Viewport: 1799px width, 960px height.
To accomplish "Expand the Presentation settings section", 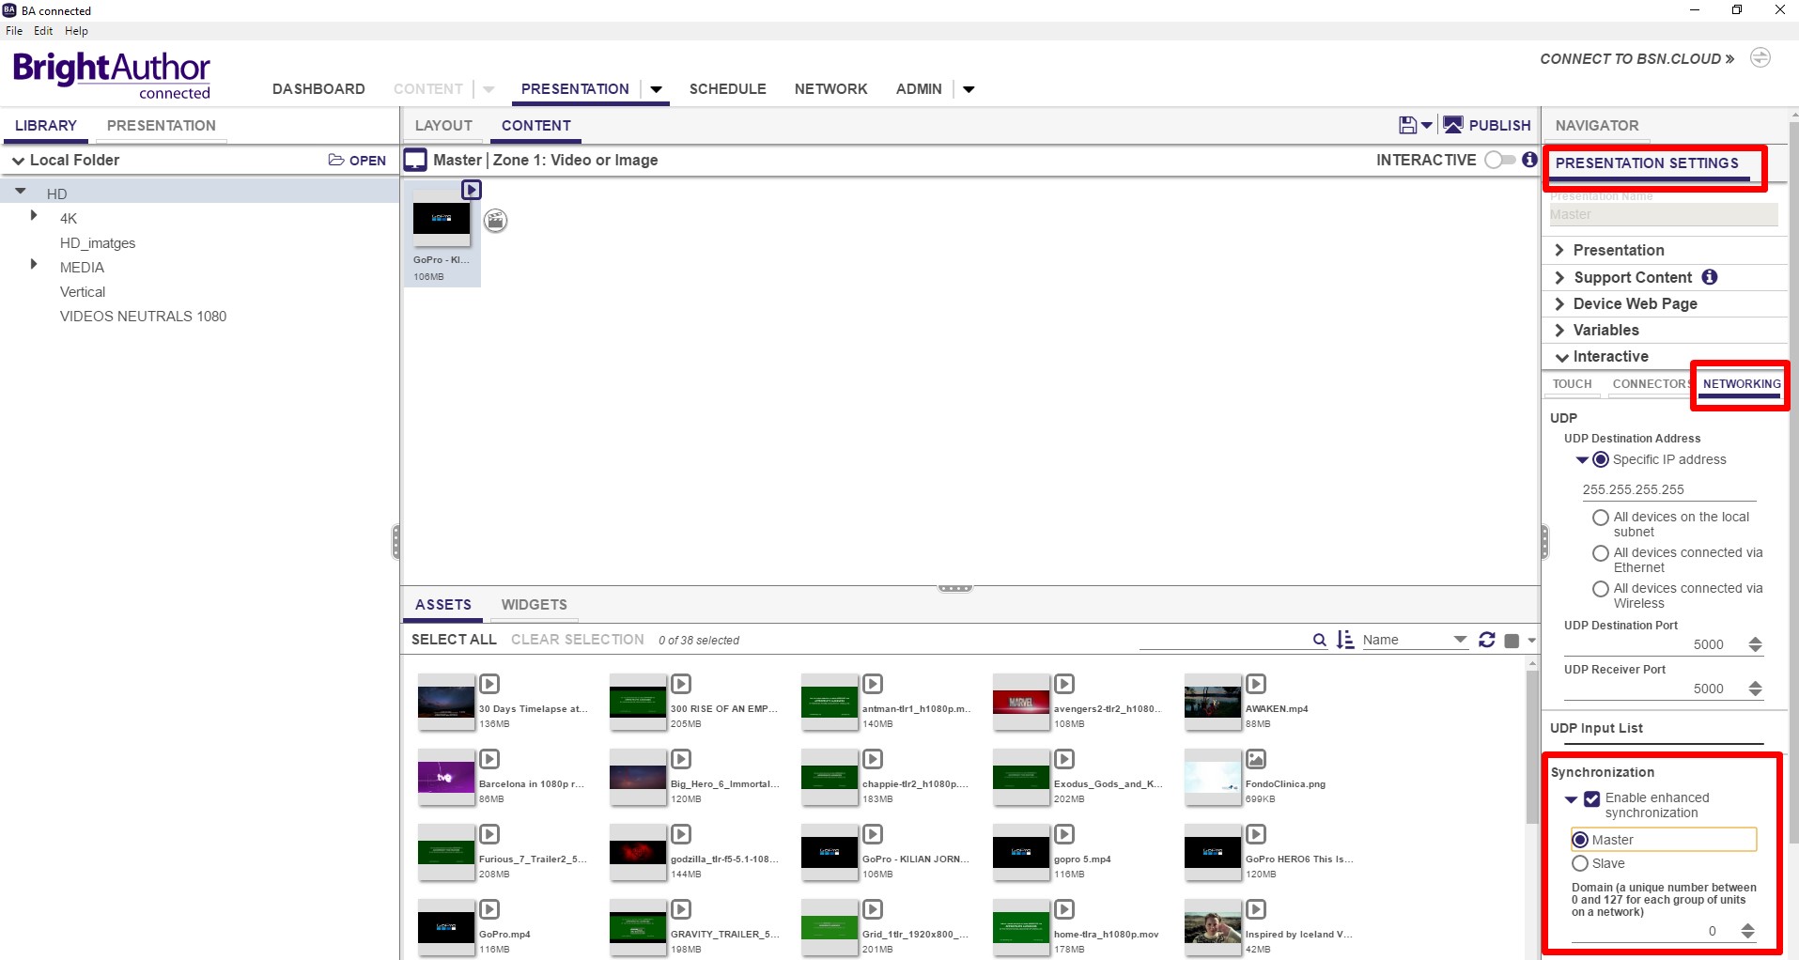I will coord(1559,250).
